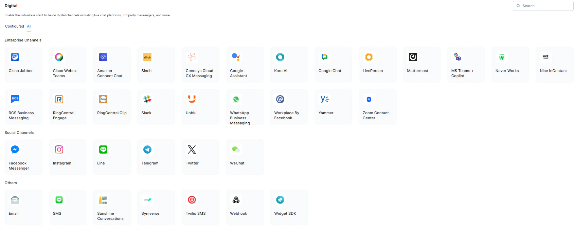Open the Line channel icon
The image size is (575, 228).
pyautogui.click(x=103, y=150)
